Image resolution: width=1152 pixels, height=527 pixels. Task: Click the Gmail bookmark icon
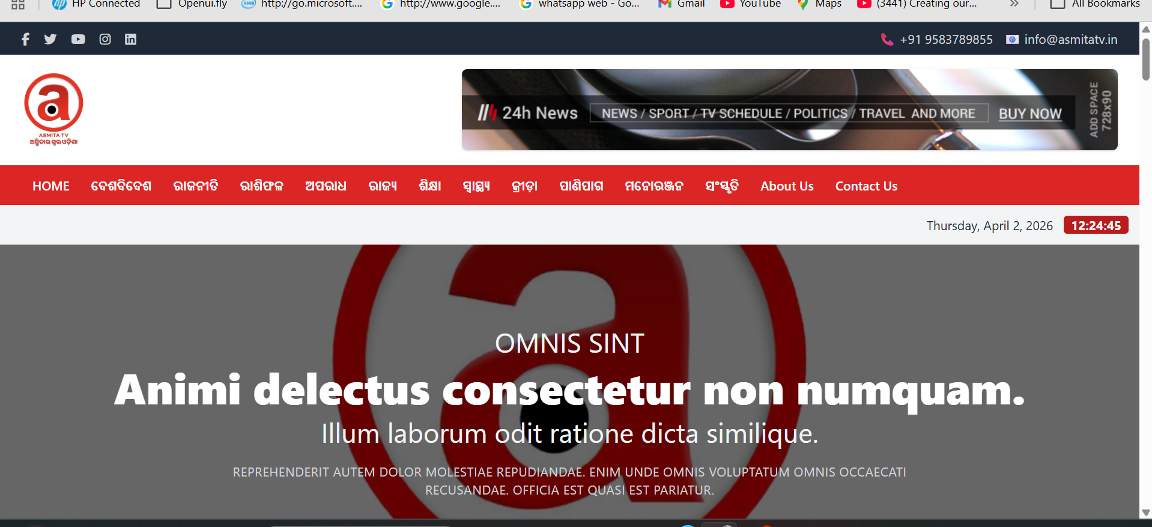pos(664,4)
